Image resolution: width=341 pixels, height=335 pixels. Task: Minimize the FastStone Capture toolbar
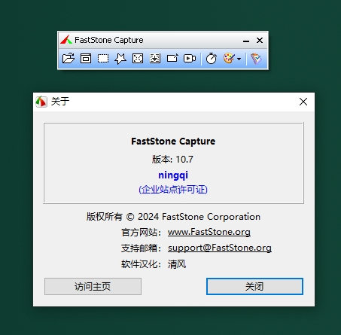coord(246,41)
